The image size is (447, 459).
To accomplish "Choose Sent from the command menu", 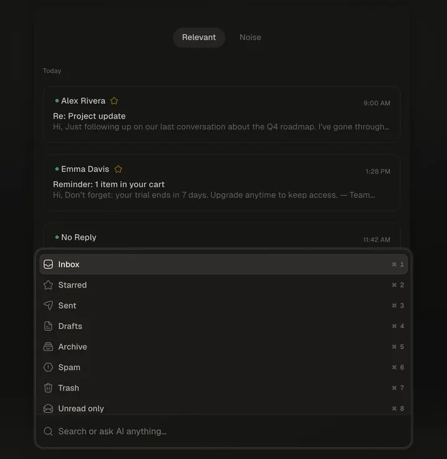I will 223,306.
